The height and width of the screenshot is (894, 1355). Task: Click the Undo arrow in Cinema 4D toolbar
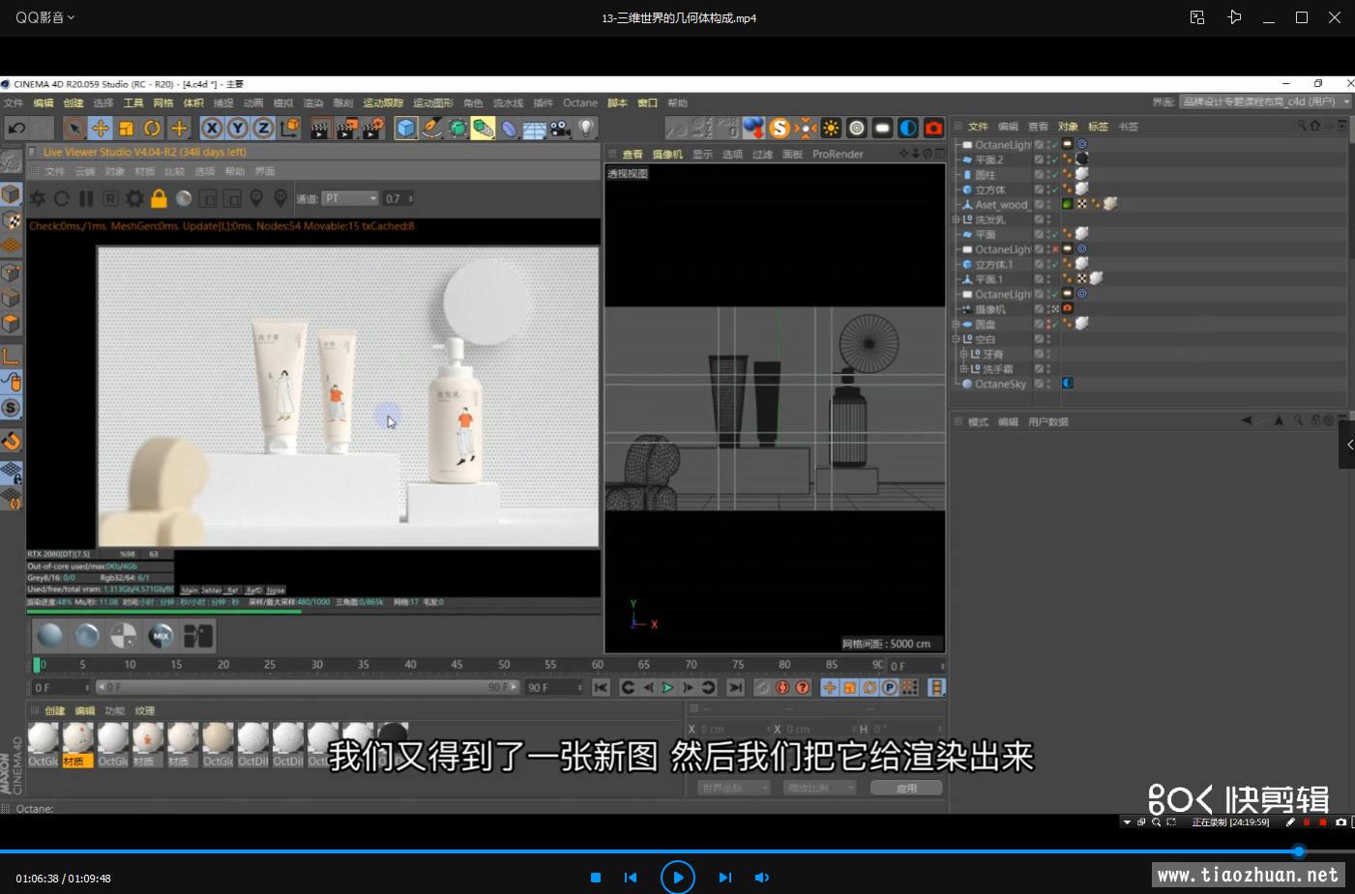coord(16,128)
